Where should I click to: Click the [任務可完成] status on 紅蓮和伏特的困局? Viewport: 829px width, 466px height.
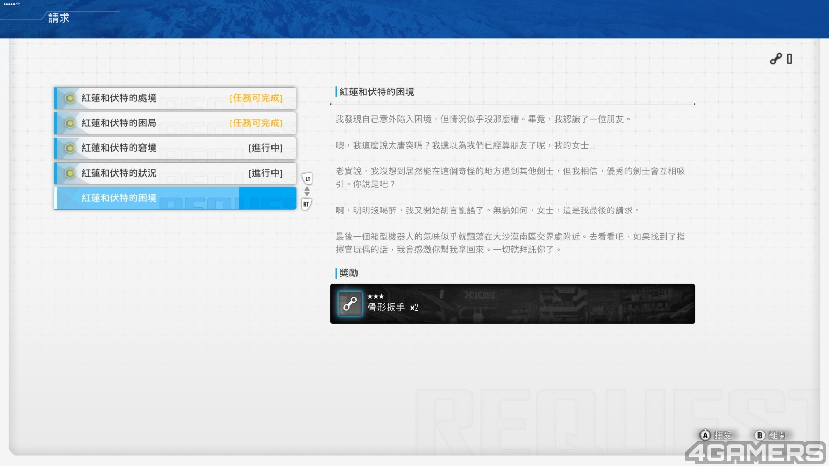[x=256, y=123]
